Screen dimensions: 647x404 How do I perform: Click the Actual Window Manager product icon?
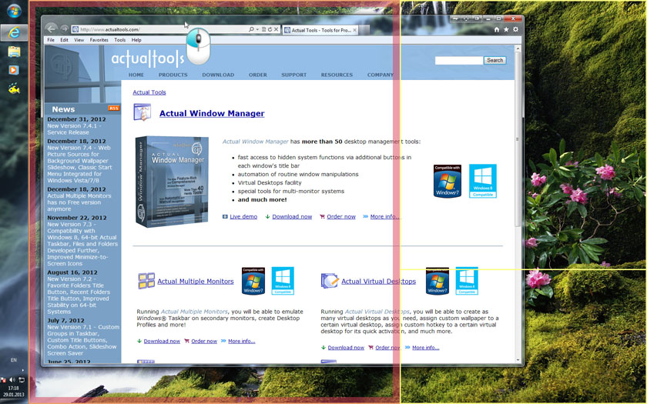pos(142,112)
